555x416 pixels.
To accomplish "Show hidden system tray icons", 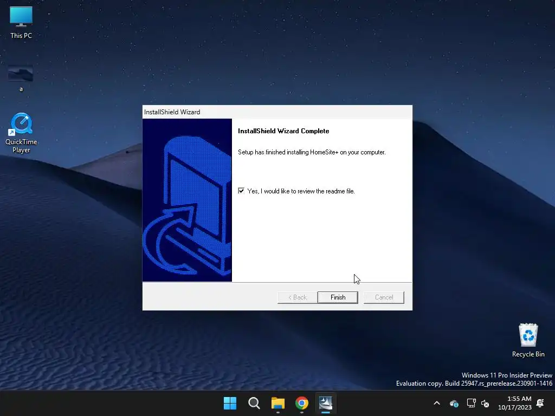I will tap(437, 403).
